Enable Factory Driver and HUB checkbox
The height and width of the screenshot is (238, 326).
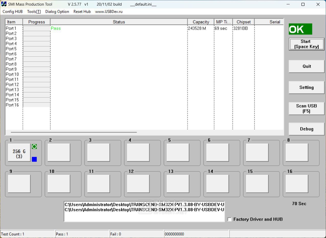[230, 219]
